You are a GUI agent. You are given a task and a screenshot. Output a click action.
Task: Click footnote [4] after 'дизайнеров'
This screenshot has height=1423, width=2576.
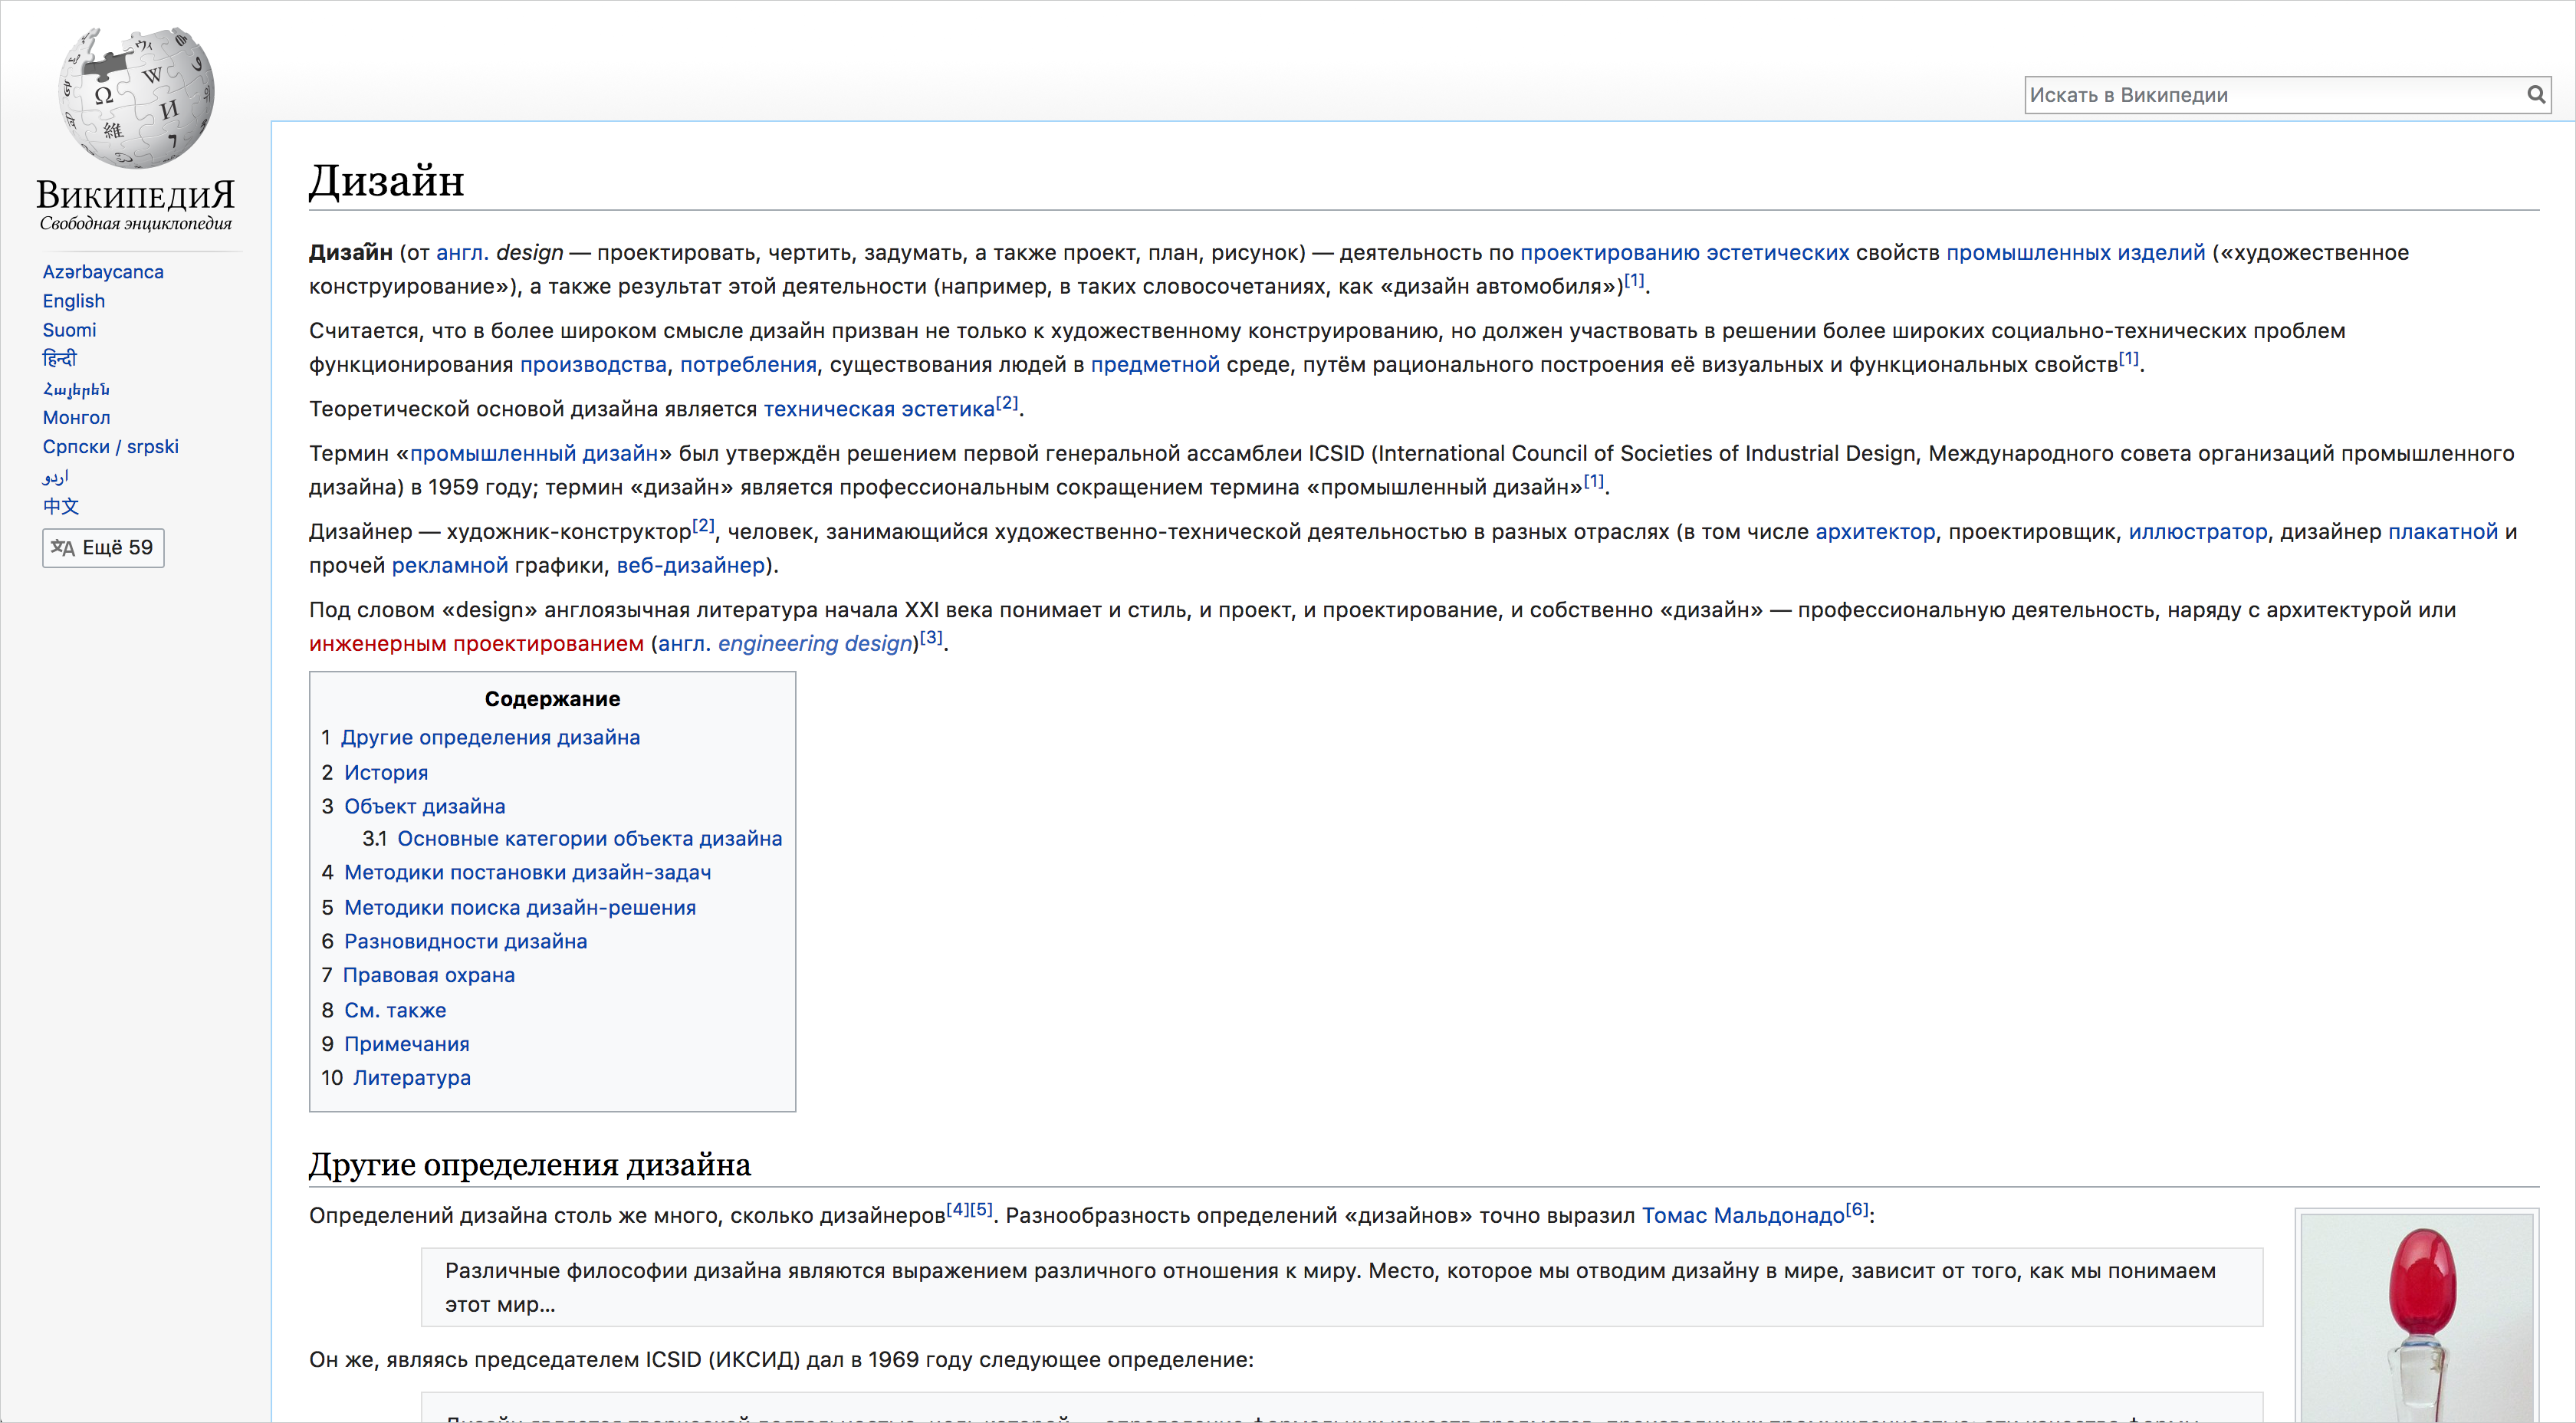957,1210
